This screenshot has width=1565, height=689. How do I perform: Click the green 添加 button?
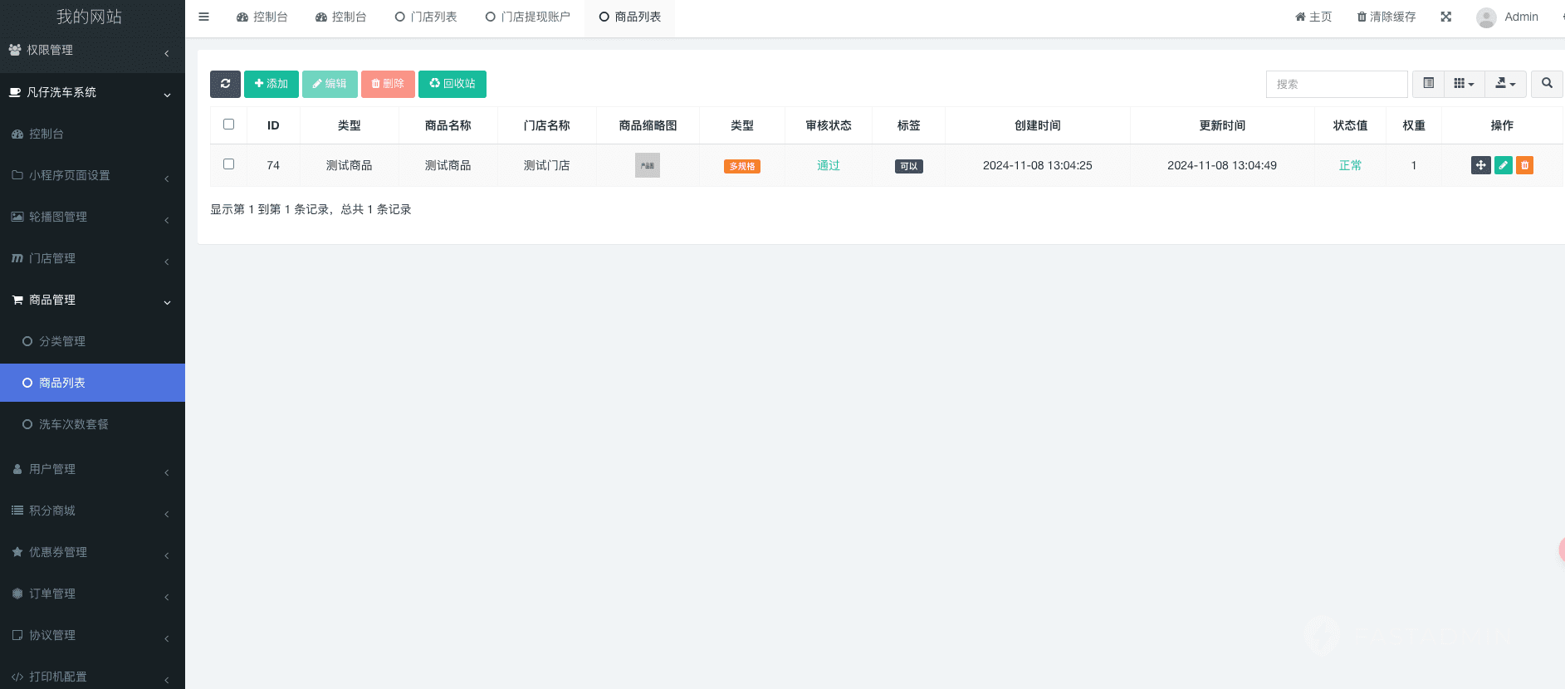tap(271, 84)
